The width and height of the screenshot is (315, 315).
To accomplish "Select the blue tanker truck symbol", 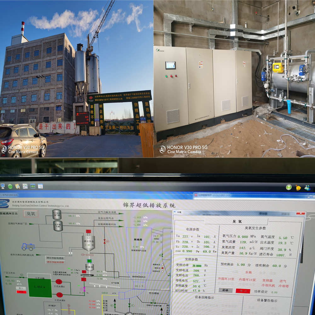I will [x=28, y=247].
